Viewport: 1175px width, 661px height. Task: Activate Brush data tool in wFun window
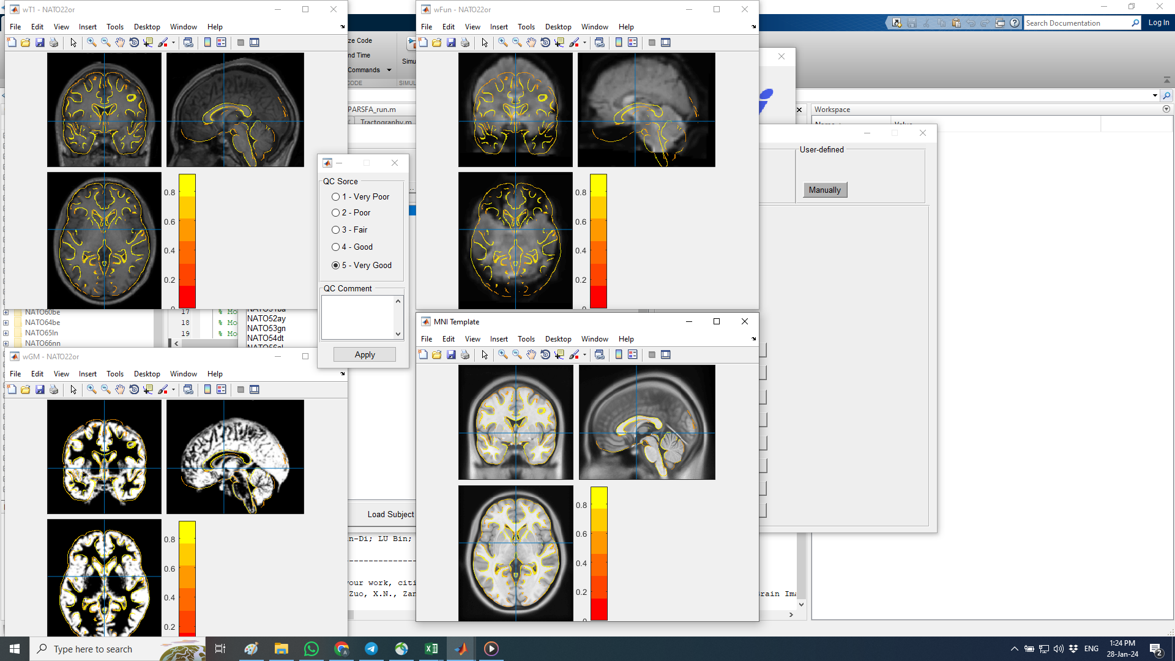tap(574, 42)
